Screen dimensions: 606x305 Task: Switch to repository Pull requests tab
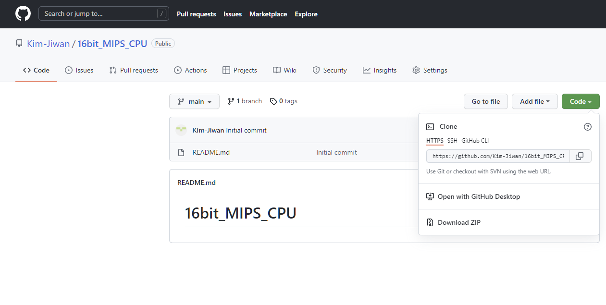[134, 70]
